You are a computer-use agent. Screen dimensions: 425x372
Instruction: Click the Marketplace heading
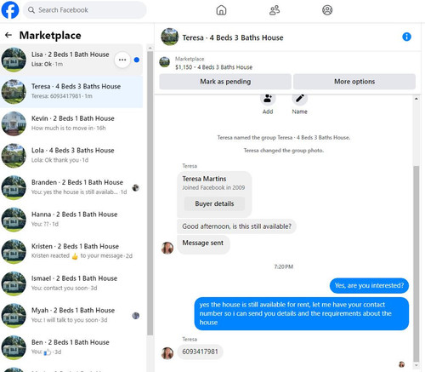coord(50,36)
